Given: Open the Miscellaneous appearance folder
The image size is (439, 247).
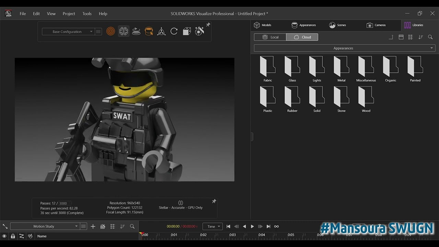Looking at the screenshot, I should tap(366, 69).
